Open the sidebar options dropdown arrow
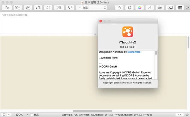Image resolution: width=190 pixels, height=117 pixels. tap(9, 114)
